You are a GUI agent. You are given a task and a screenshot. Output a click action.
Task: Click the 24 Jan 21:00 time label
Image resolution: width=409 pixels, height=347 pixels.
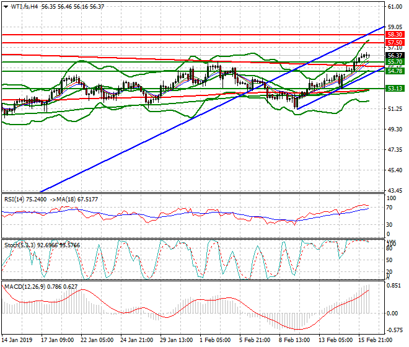[x=137, y=340]
